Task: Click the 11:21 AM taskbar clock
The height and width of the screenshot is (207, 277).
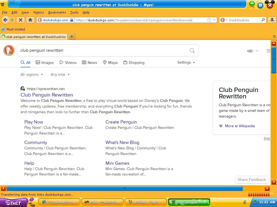Action: pyautogui.click(x=267, y=202)
